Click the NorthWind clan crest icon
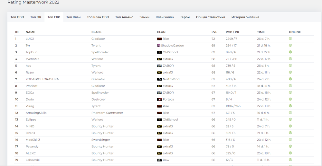The height and width of the screenshot is (166, 322). pos(159,79)
